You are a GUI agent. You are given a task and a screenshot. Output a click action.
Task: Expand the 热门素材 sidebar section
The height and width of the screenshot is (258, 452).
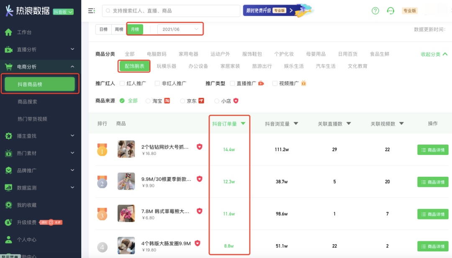point(72,153)
